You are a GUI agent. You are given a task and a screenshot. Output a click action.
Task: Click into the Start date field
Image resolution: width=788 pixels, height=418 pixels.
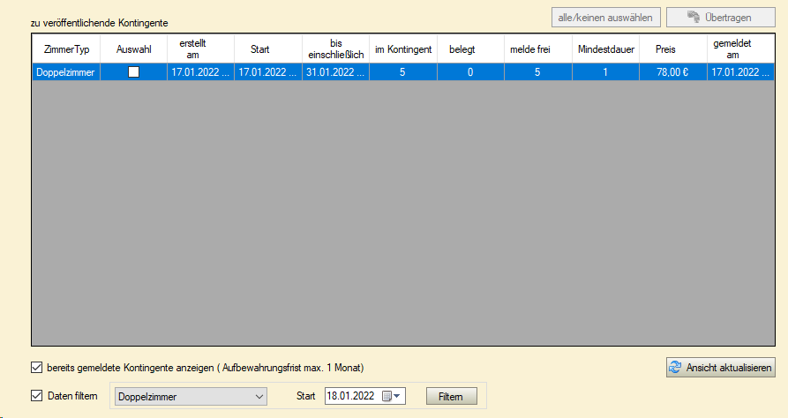pos(350,397)
